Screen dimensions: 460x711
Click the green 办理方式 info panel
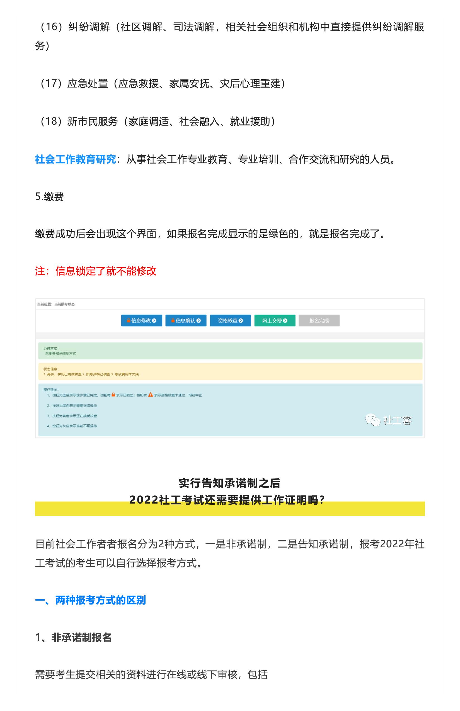(230, 351)
